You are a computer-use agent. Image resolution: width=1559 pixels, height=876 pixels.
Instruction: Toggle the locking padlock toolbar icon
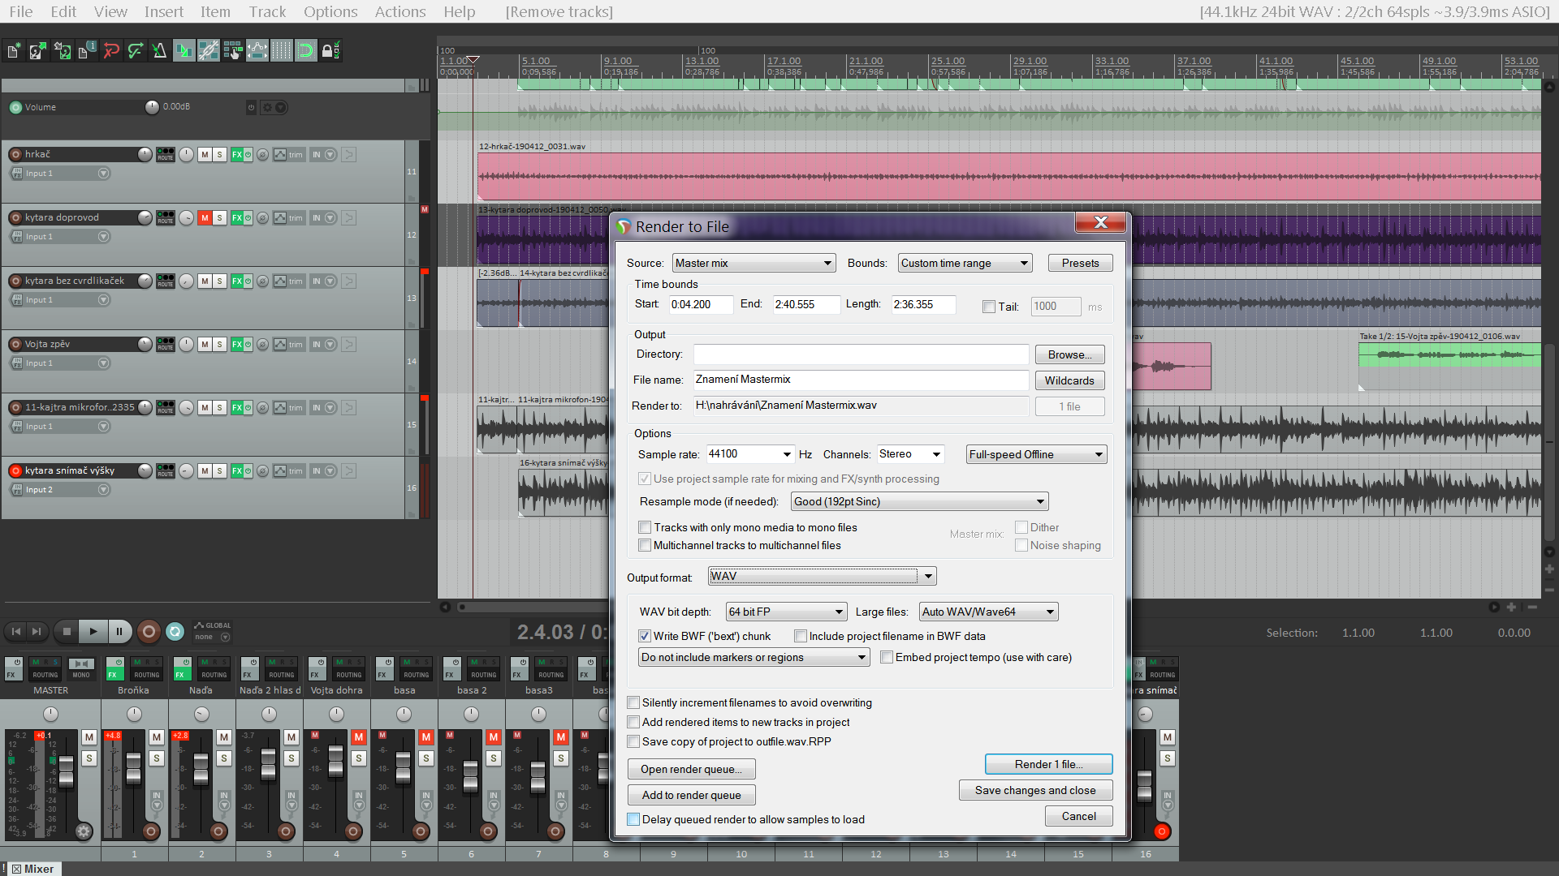(x=329, y=51)
